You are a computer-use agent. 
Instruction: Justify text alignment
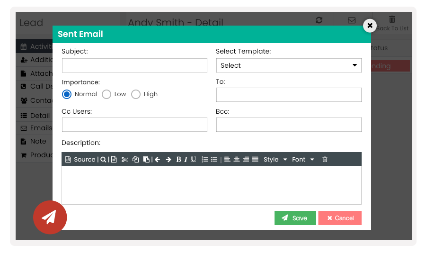tap(255, 159)
